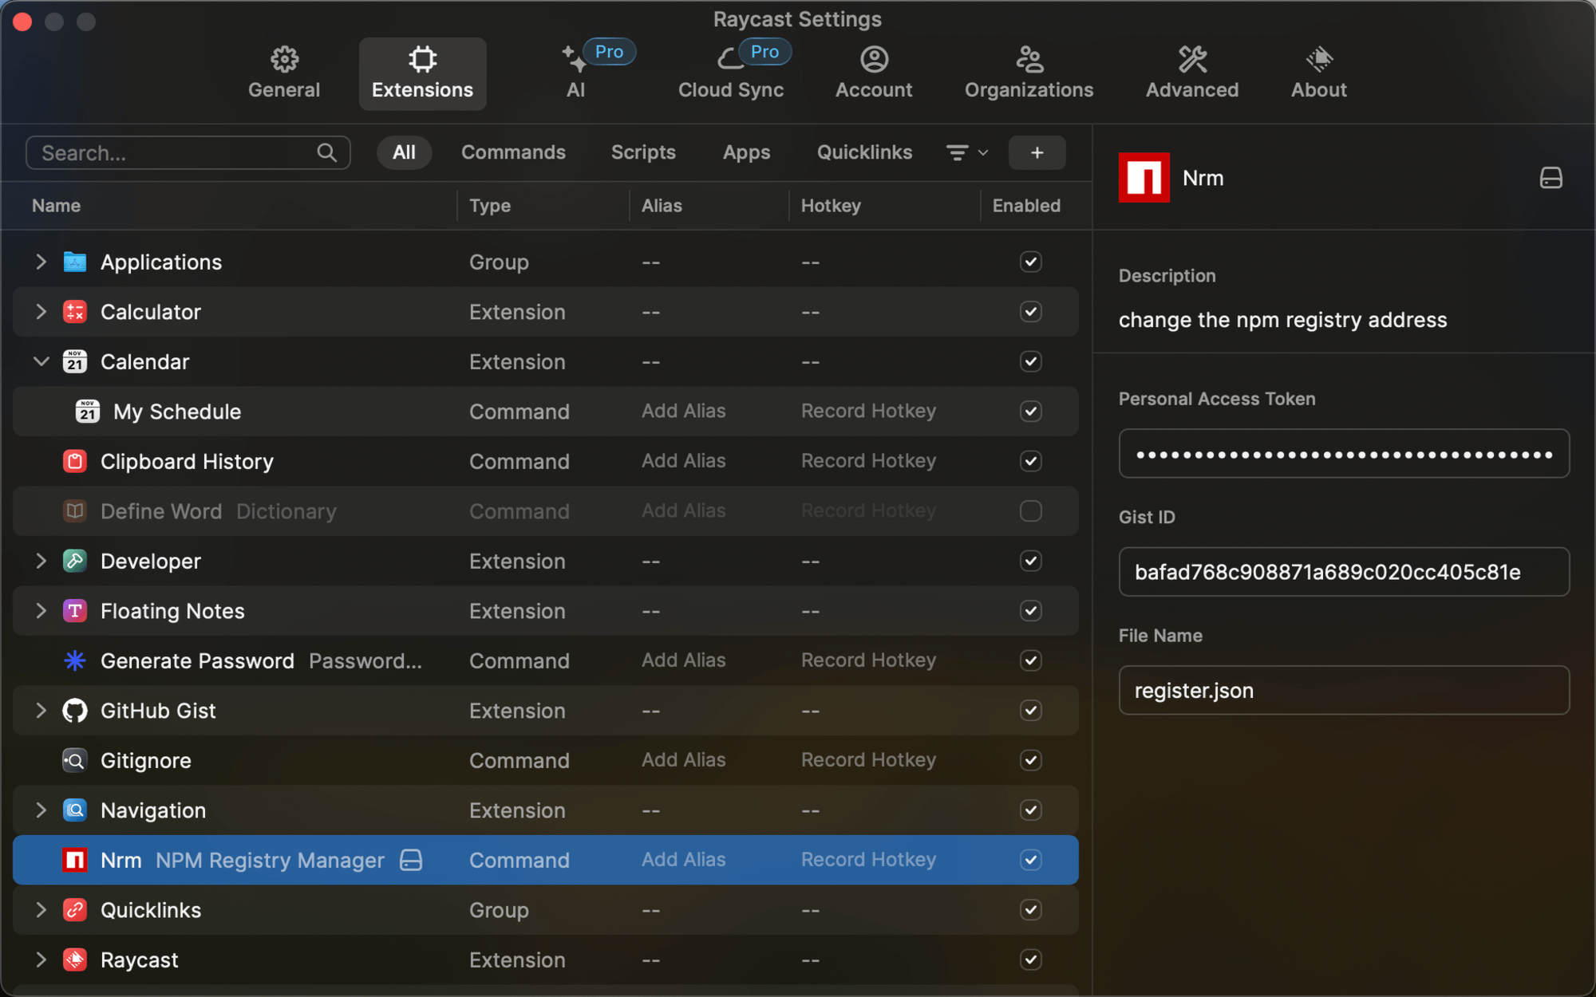Click the Floating Notes icon
The width and height of the screenshot is (1596, 997).
(x=75, y=611)
